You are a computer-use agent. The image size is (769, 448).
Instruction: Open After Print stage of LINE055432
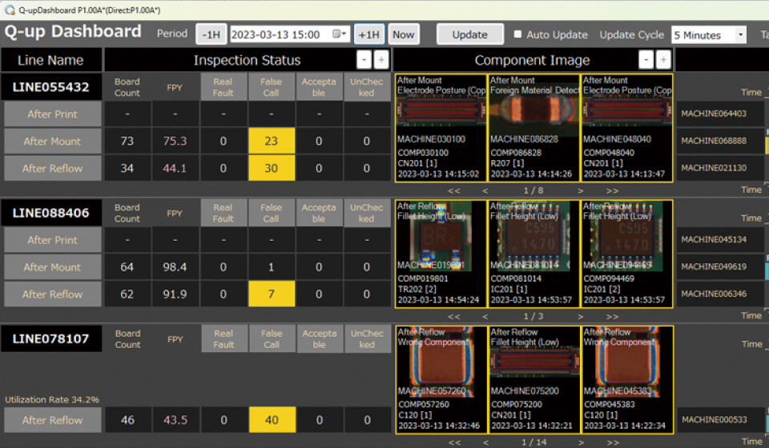click(x=53, y=114)
